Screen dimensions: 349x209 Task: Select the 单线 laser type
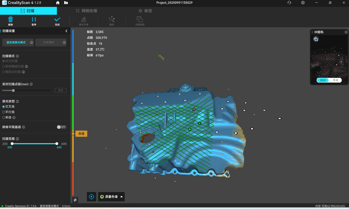4,118
